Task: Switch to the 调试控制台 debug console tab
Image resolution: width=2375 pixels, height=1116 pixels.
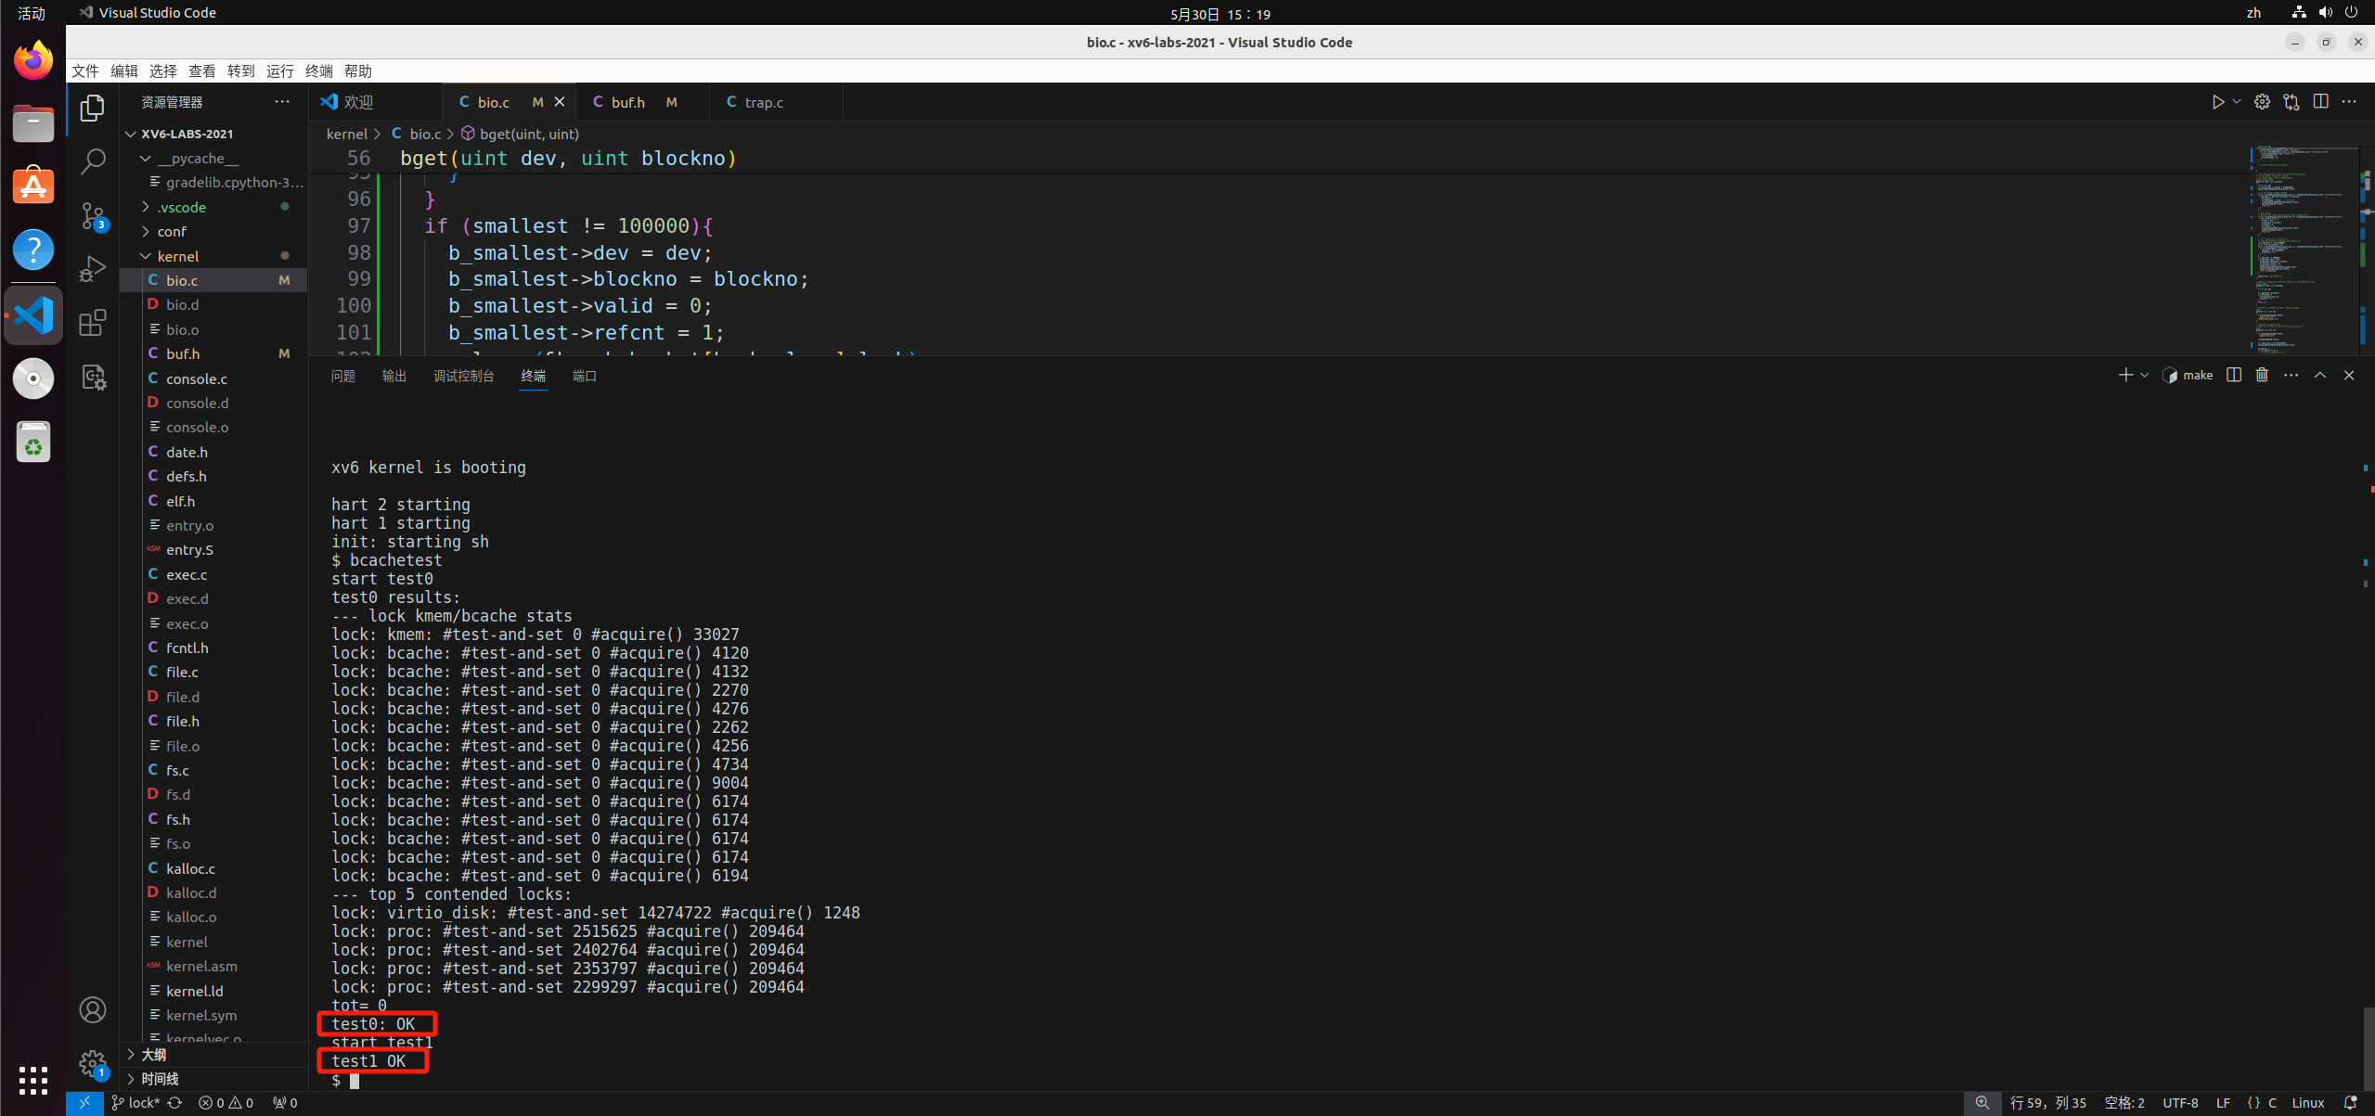Action: pos(464,376)
